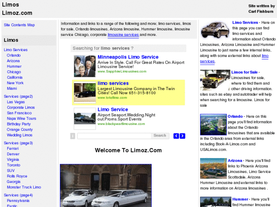Open the Orlando heading in right column

235,116
